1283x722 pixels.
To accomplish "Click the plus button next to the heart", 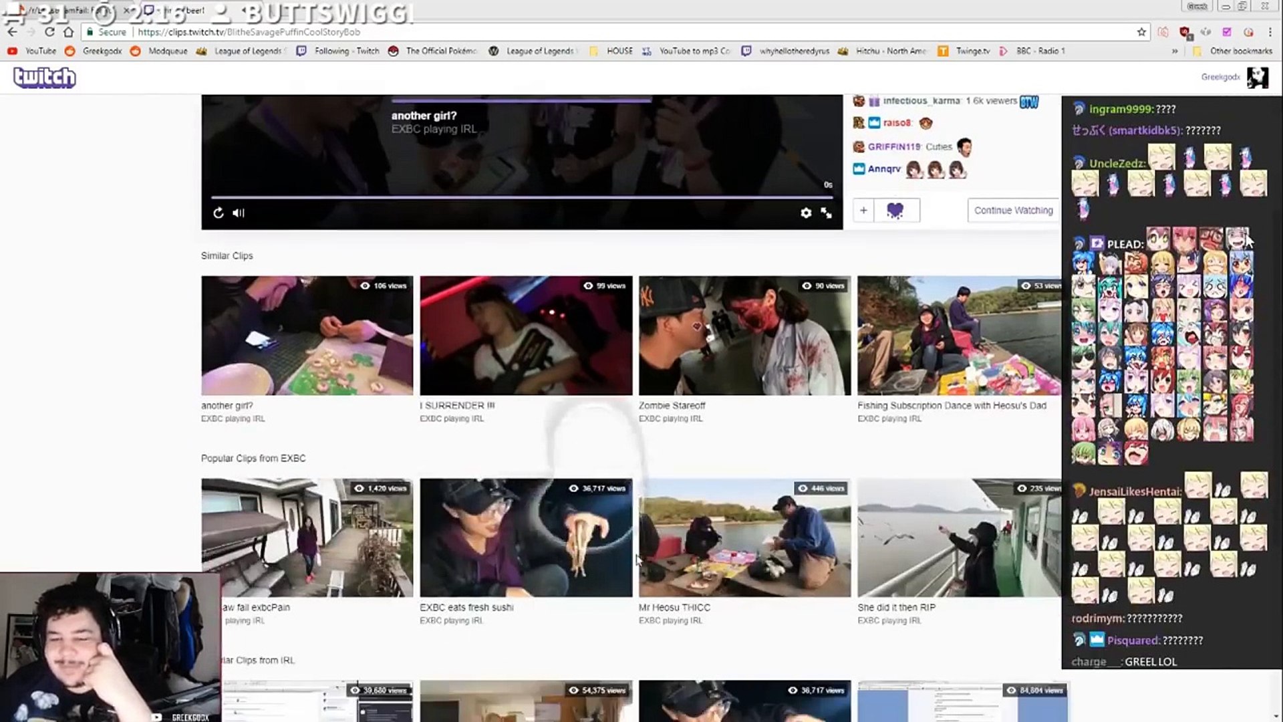I will 863,211.
